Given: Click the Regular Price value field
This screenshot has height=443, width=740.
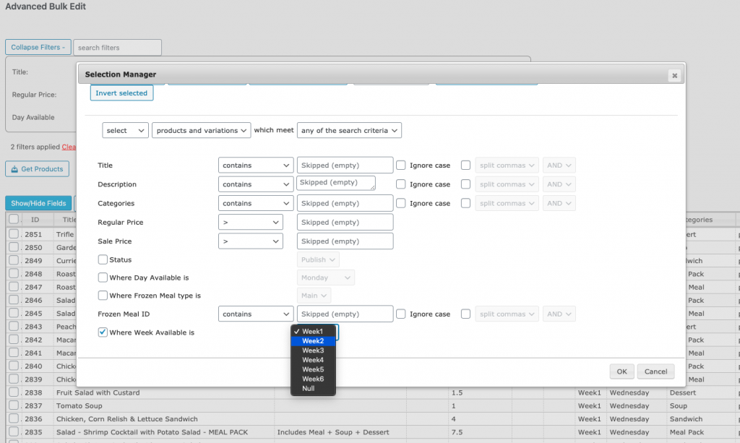Looking at the screenshot, I should click(345, 222).
